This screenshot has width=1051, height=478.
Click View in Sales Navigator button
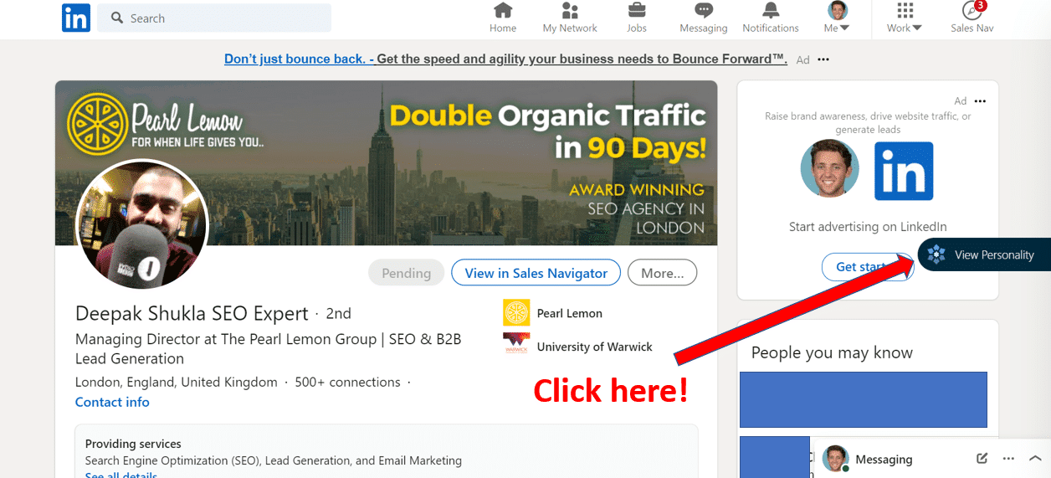536,273
